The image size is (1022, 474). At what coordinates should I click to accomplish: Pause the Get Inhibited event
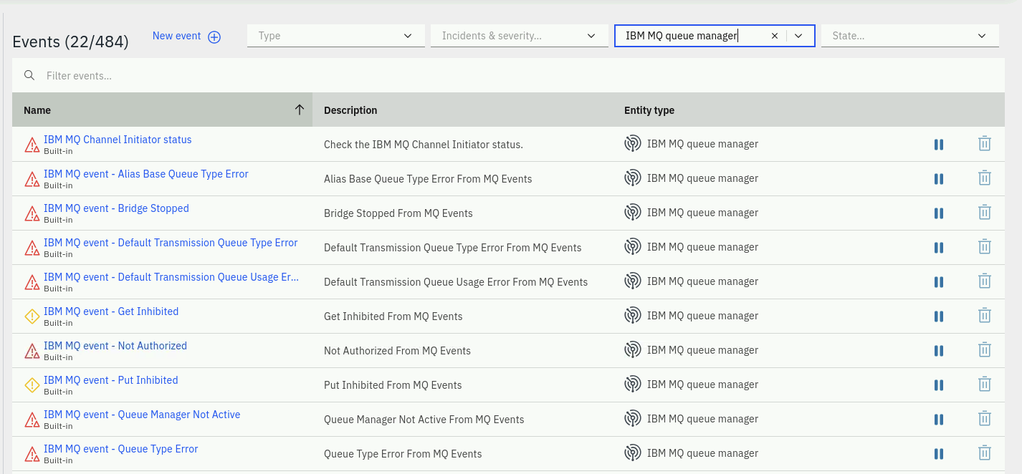[939, 316]
